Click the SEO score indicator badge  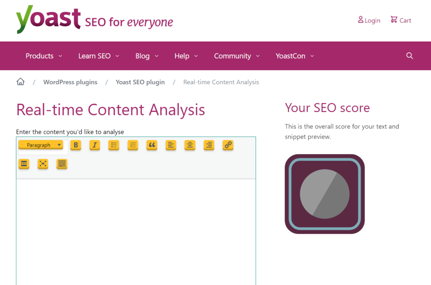325,194
